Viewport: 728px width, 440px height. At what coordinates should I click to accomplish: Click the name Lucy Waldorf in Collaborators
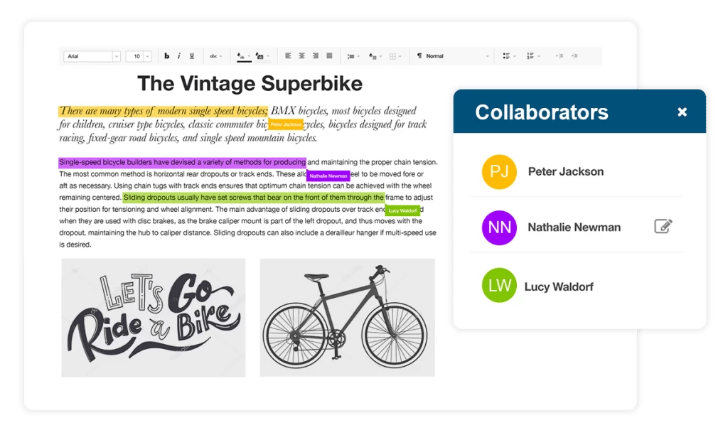click(559, 287)
